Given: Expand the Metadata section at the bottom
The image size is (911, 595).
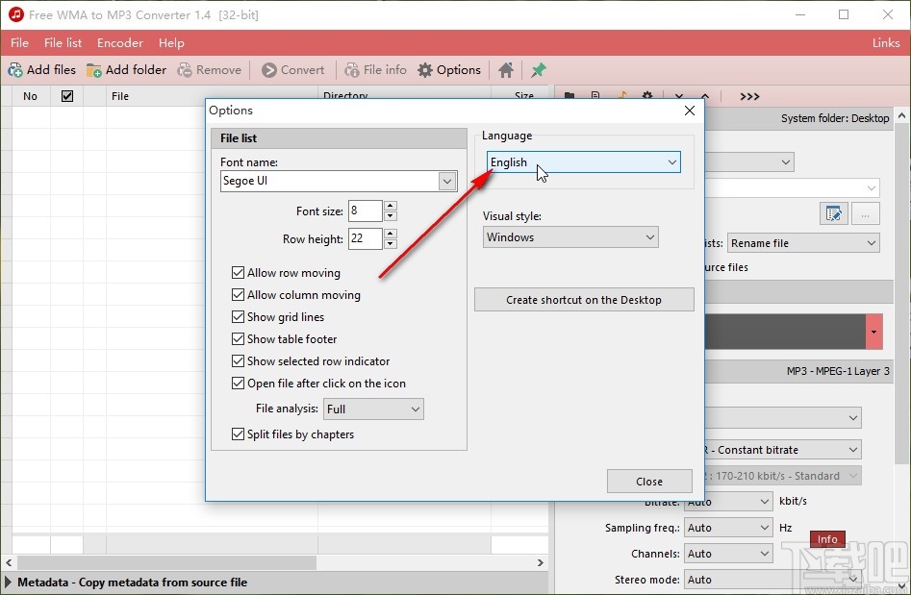Looking at the screenshot, I should coord(12,582).
